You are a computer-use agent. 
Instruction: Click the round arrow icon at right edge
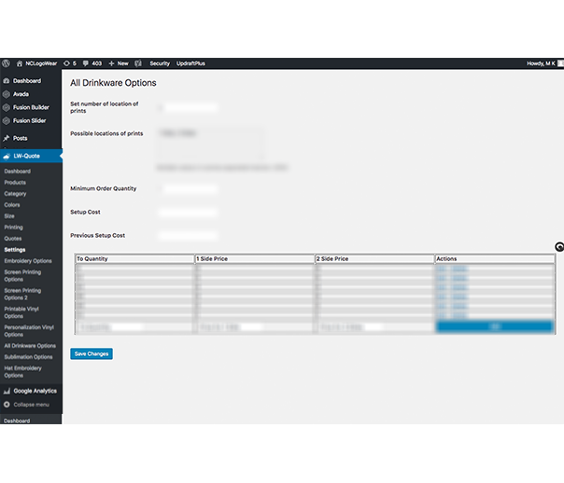559,246
